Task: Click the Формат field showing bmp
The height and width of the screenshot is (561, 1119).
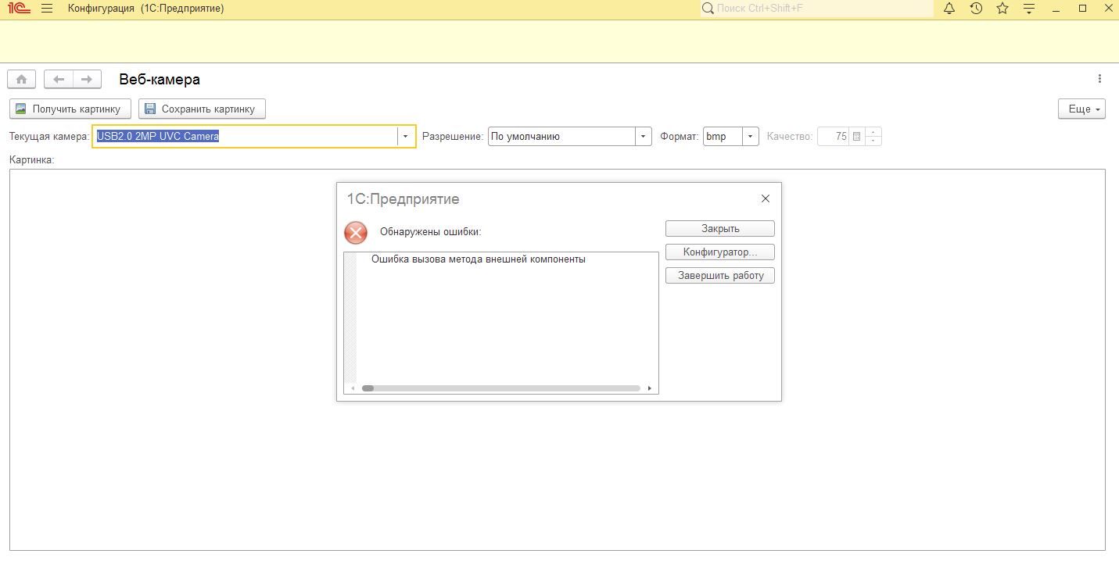Action: click(x=723, y=137)
